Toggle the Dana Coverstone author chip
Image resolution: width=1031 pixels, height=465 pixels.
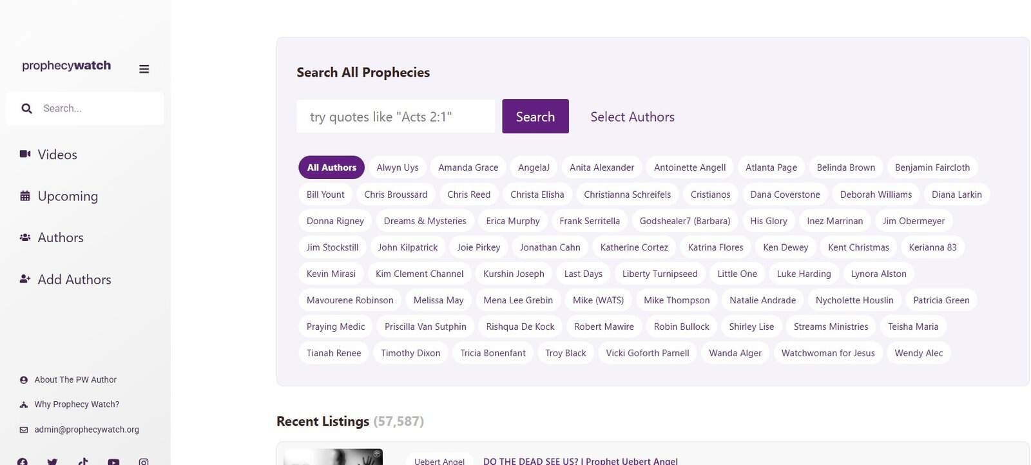tap(785, 195)
